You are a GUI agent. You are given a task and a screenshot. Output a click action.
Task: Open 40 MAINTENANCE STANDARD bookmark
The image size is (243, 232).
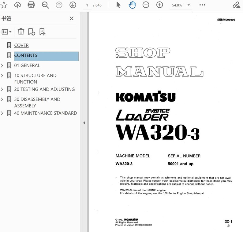point(46,113)
